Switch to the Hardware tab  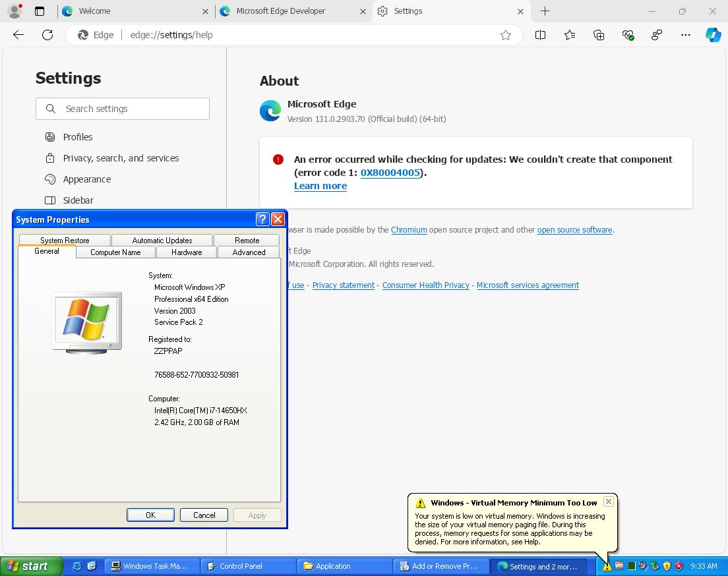187,252
